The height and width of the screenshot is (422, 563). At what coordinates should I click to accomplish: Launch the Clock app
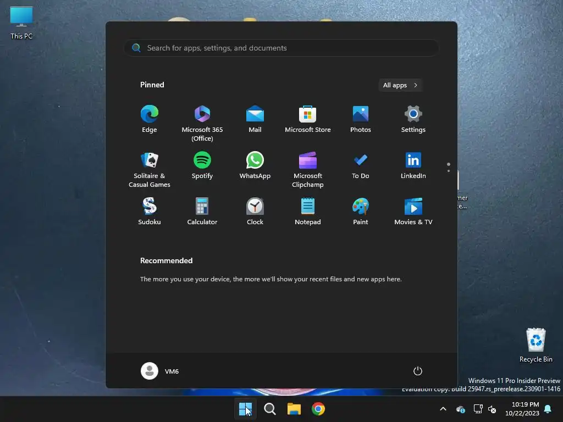(x=255, y=212)
